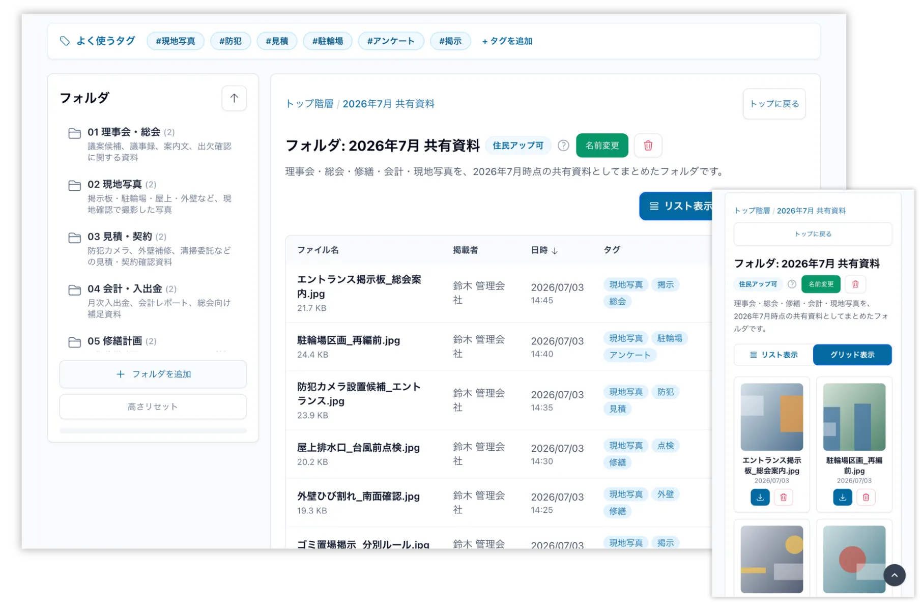Open トップ階層 breadcrumb in mobile panel

752,211
